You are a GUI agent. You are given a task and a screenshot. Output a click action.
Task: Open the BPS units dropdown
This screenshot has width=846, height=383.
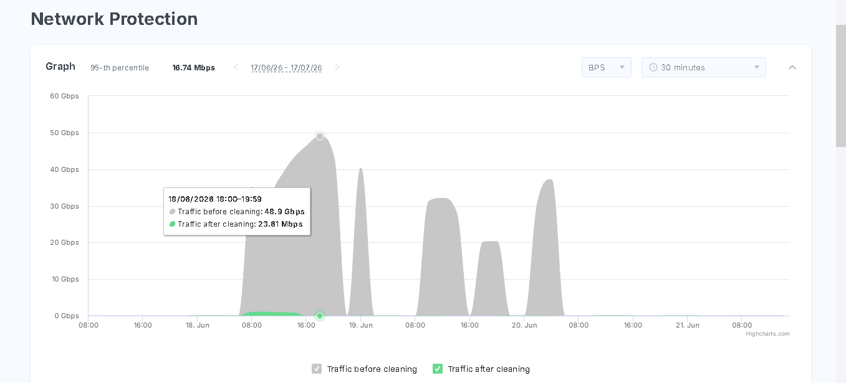click(x=606, y=67)
